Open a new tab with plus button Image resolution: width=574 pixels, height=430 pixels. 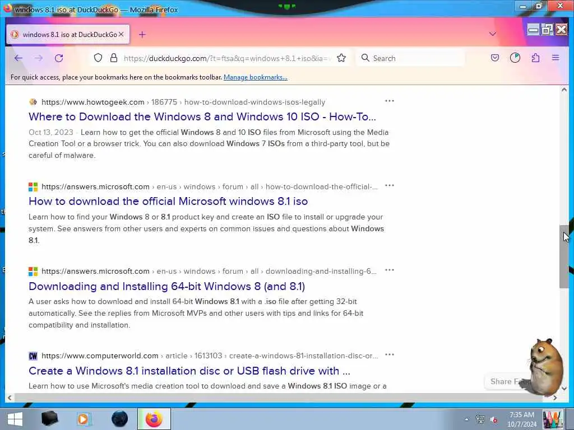tap(142, 34)
